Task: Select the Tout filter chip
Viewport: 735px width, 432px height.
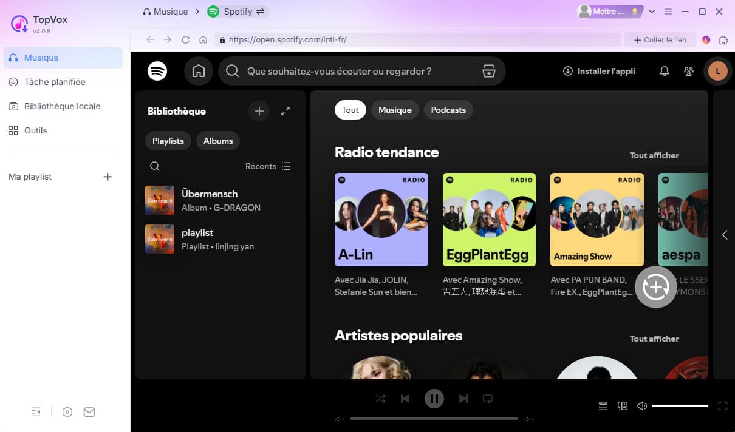Action: [350, 110]
